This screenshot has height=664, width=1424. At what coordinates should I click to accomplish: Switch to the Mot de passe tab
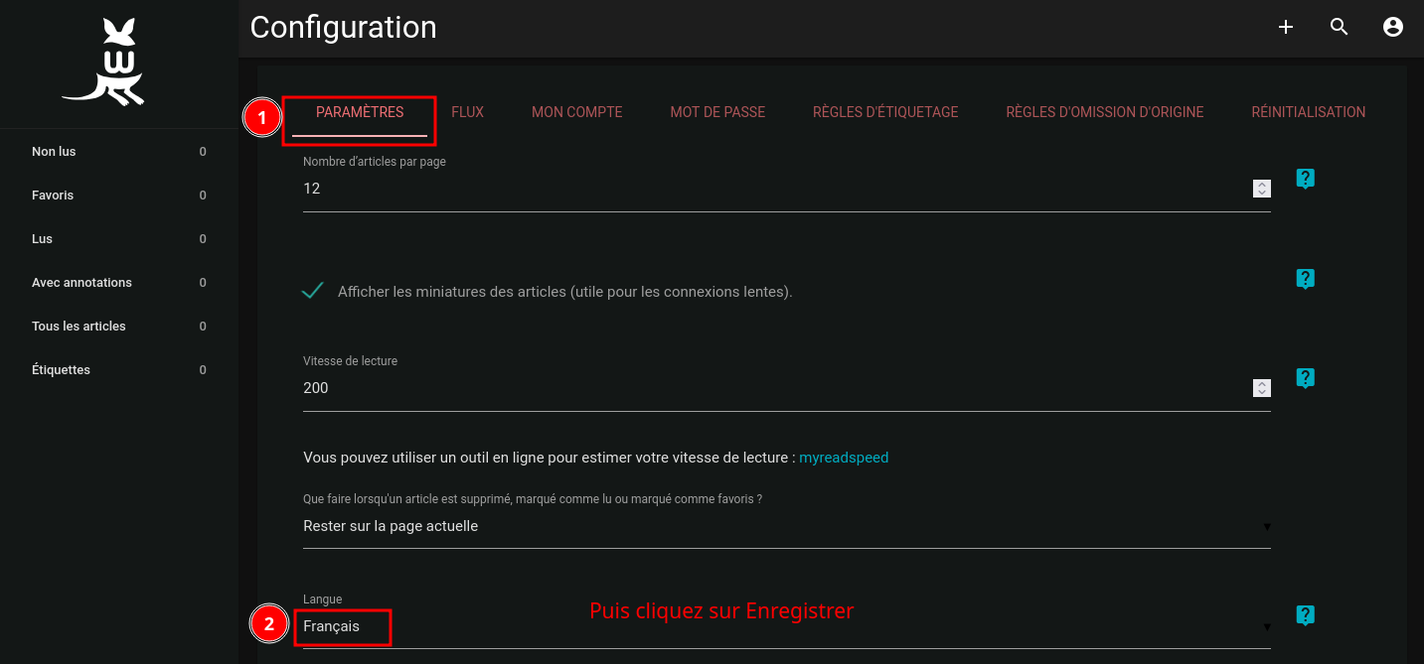pyautogui.click(x=717, y=112)
